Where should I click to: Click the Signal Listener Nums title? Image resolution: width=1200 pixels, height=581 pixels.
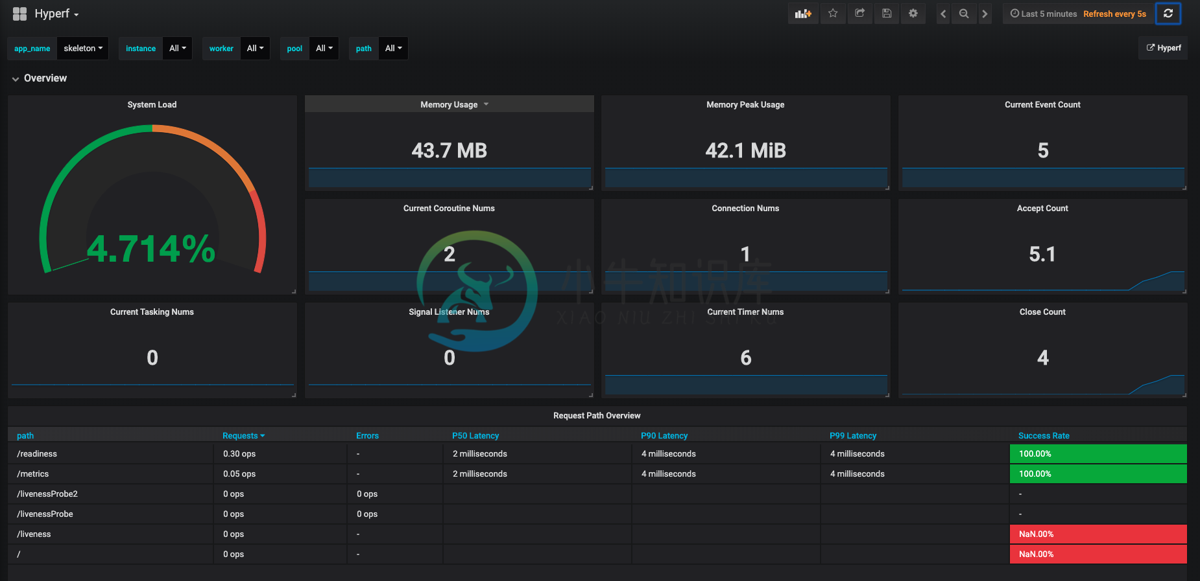pyautogui.click(x=449, y=312)
